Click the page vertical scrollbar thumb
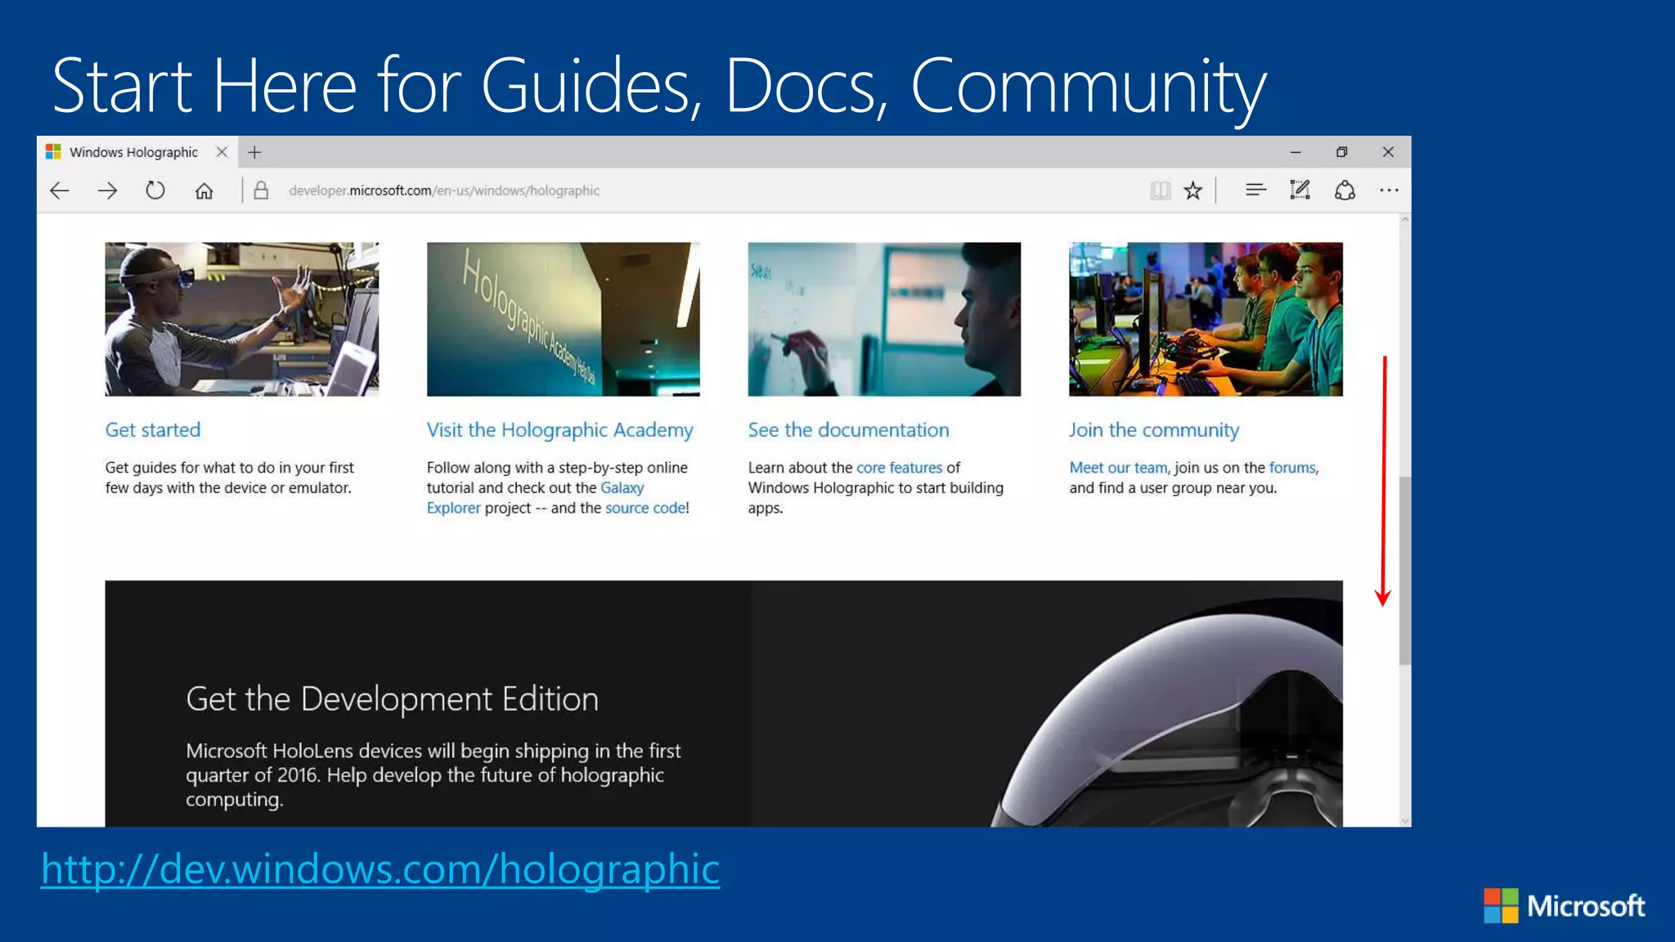 (x=1405, y=571)
